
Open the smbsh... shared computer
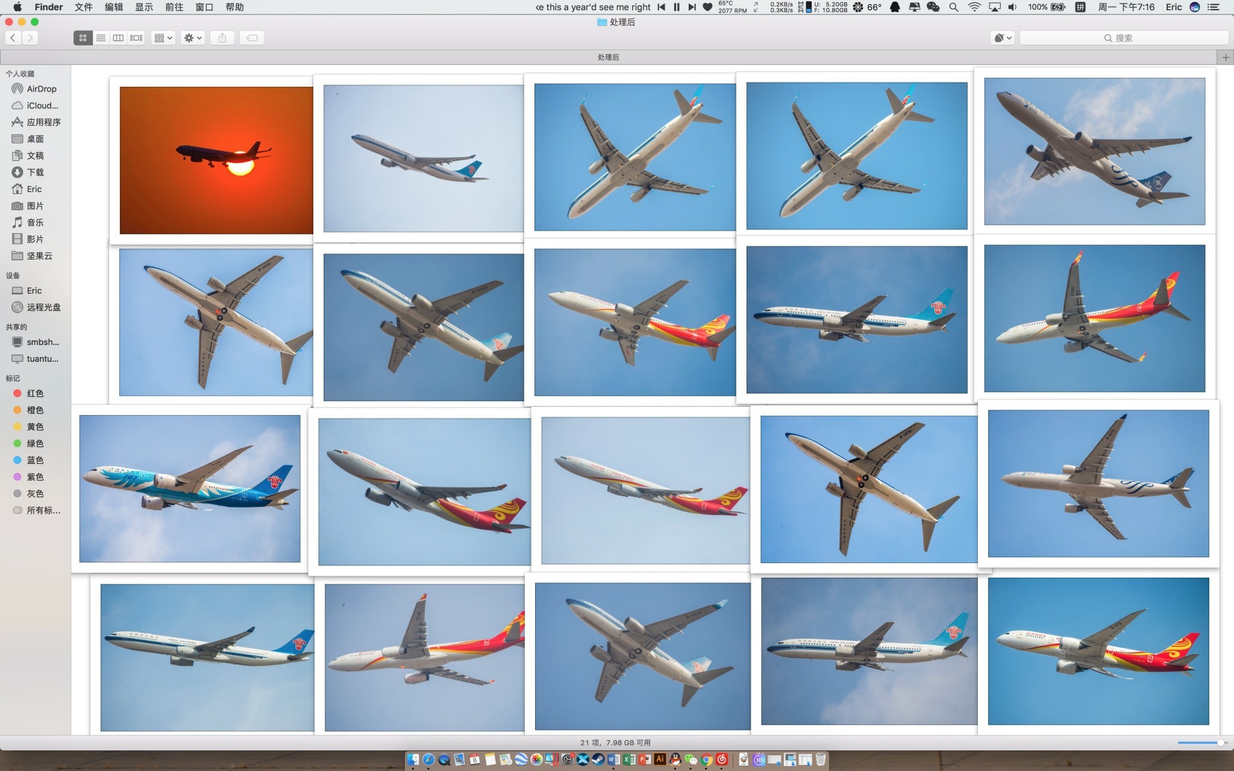click(x=35, y=342)
